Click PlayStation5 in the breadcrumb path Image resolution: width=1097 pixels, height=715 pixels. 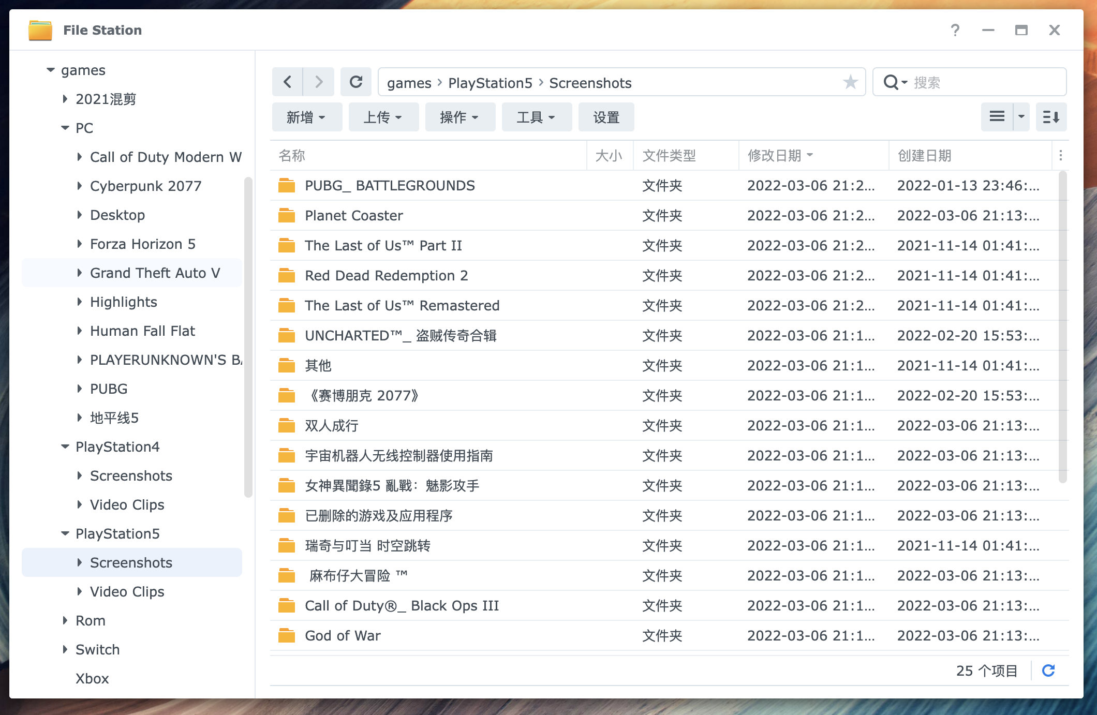[x=490, y=83]
